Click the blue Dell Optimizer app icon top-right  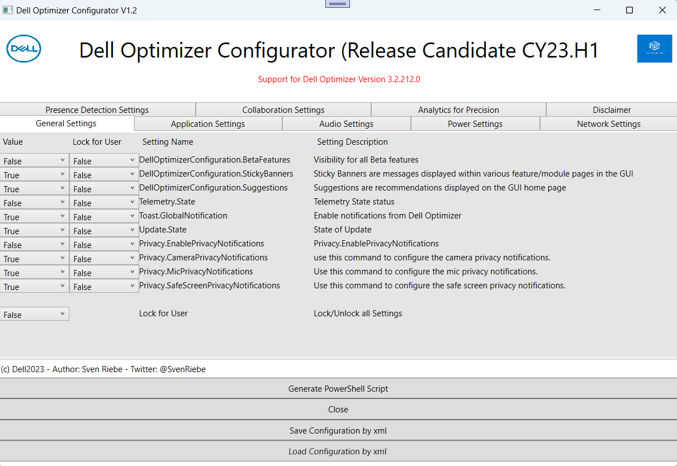coord(654,49)
